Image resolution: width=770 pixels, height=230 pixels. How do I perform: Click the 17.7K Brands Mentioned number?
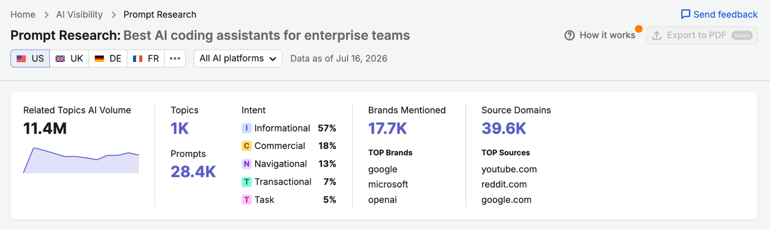(387, 129)
